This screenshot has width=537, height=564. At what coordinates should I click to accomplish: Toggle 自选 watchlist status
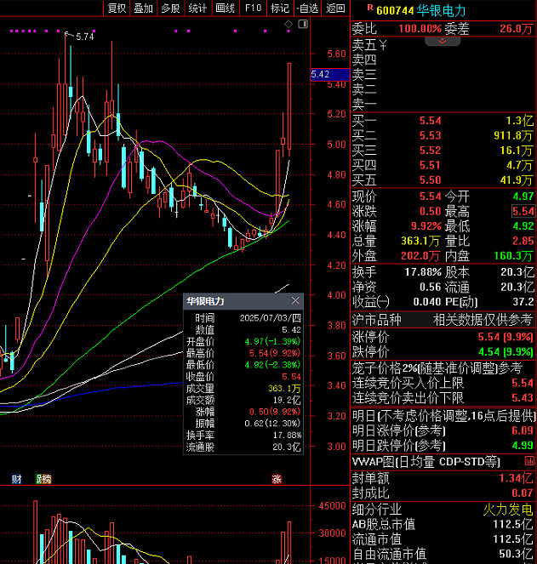point(306,9)
